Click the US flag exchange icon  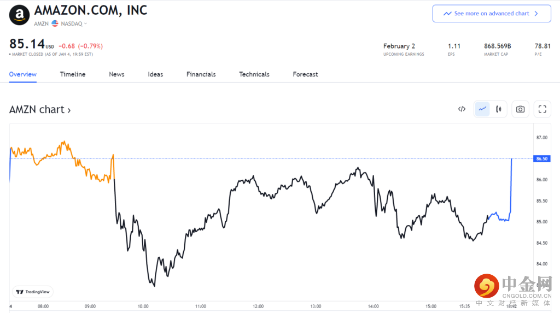click(x=55, y=23)
